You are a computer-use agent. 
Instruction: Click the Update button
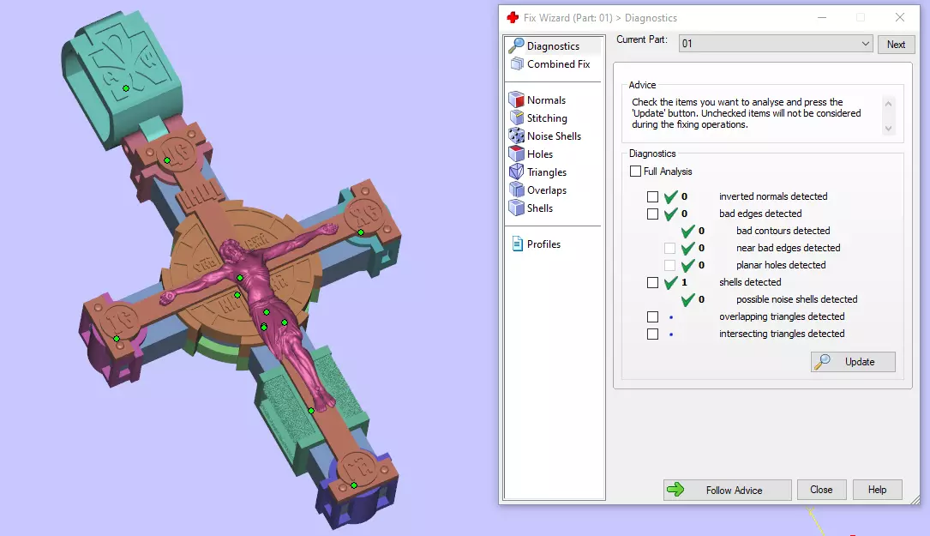point(853,362)
